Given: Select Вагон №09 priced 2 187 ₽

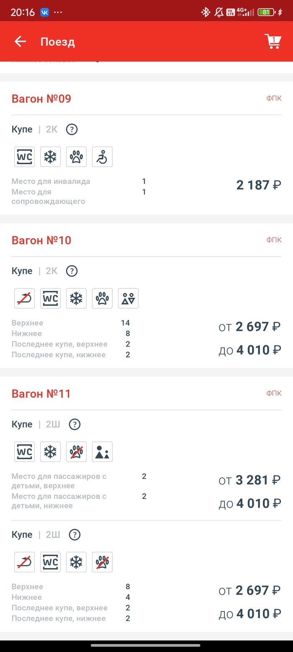Looking at the screenshot, I should (x=258, y=185).
